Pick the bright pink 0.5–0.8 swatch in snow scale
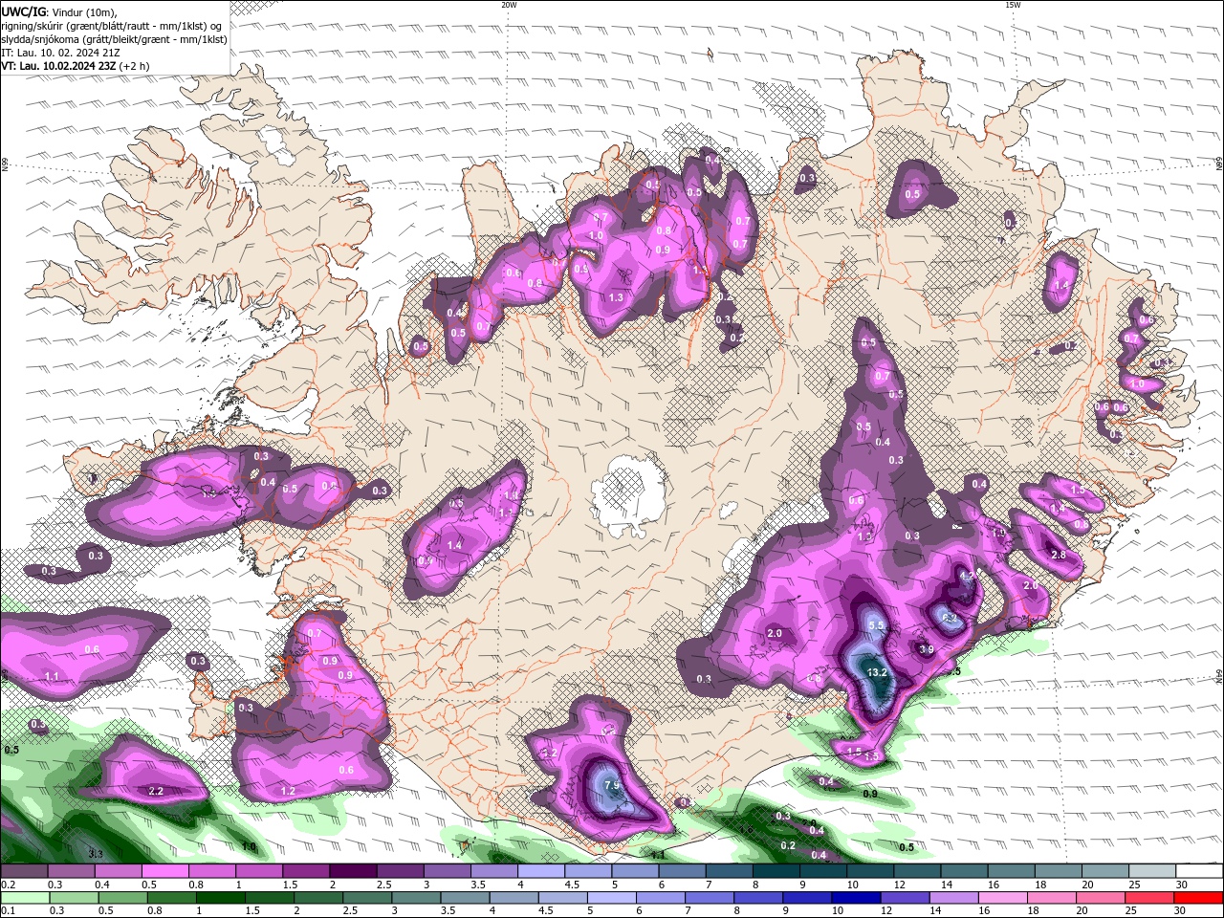 click(165, 871)
